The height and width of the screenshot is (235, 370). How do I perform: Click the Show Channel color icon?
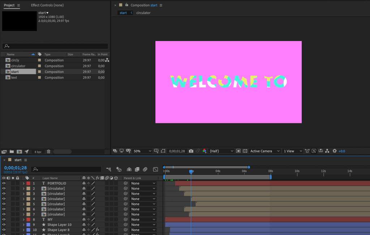point(205,151)
